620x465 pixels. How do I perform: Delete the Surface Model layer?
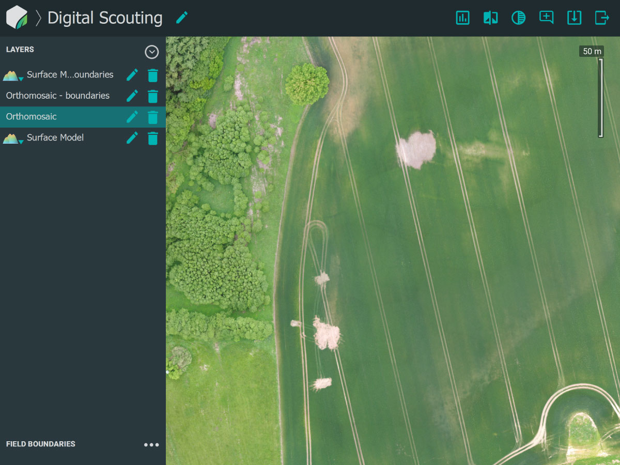(152, 137)
